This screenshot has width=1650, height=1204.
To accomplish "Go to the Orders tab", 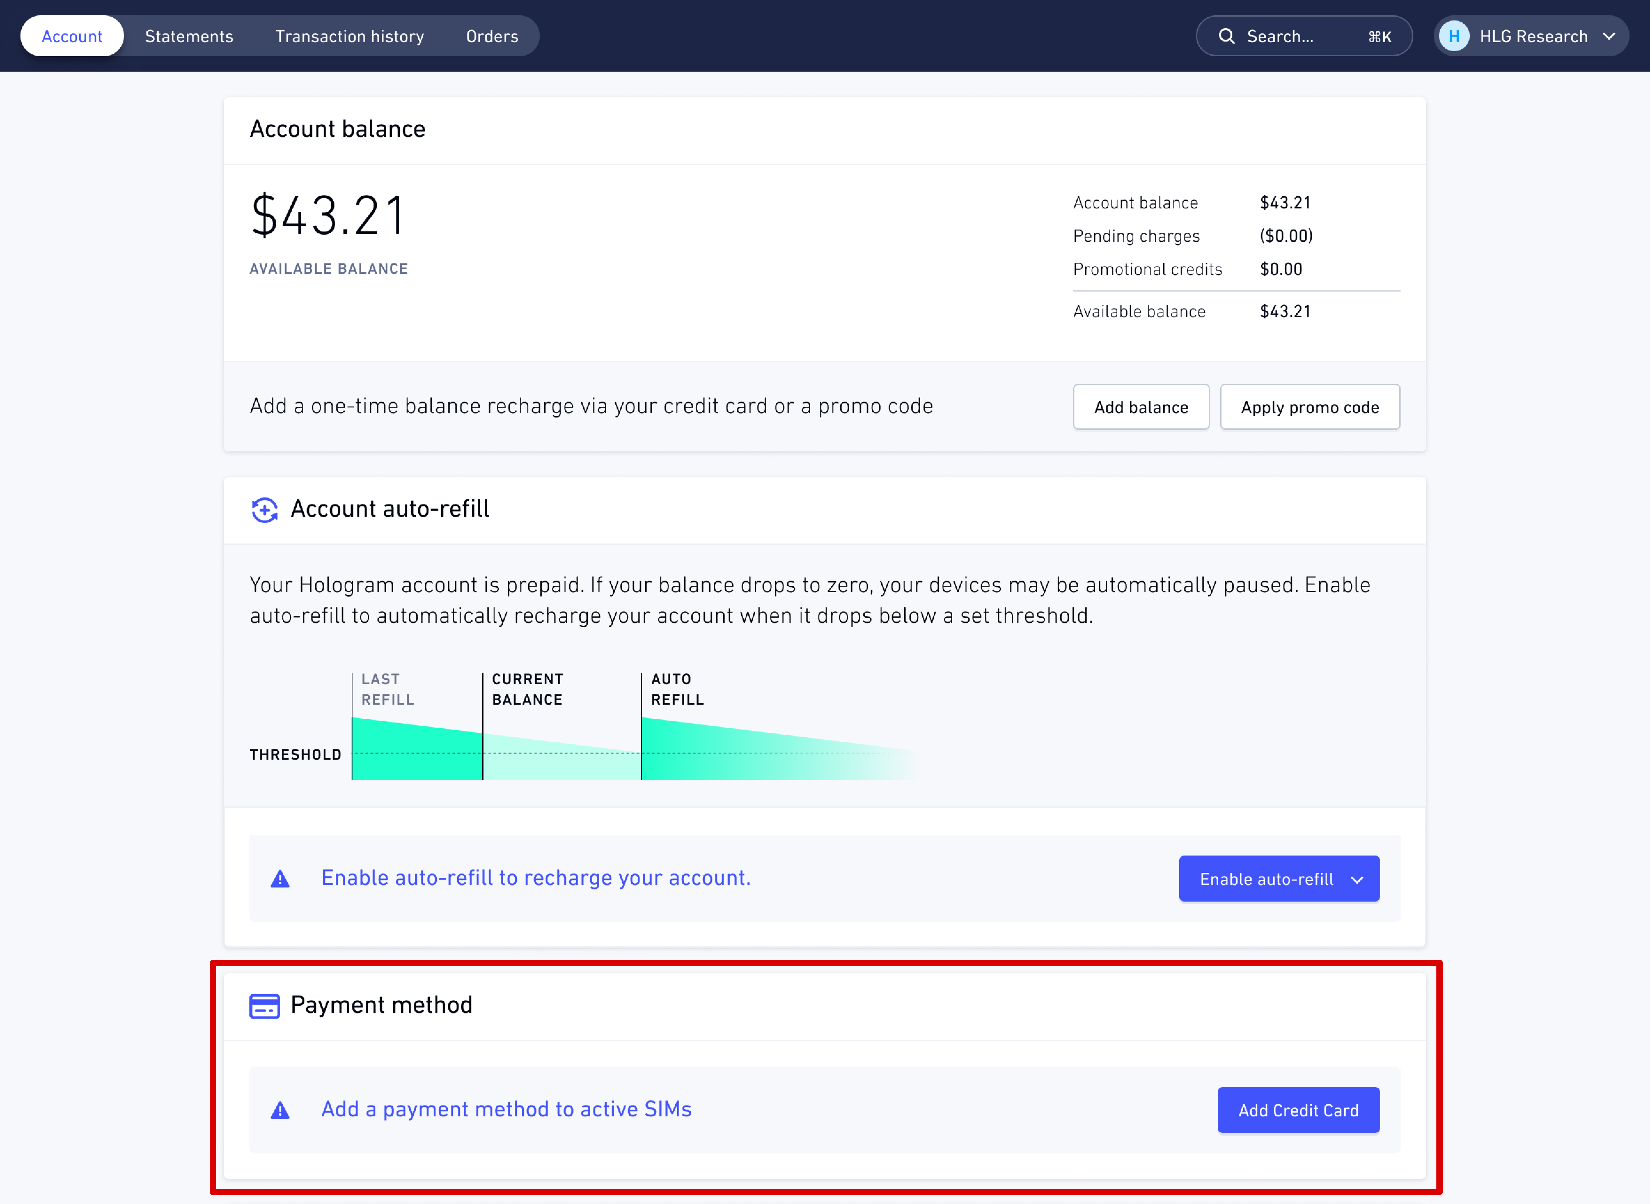I will point(492,36).
